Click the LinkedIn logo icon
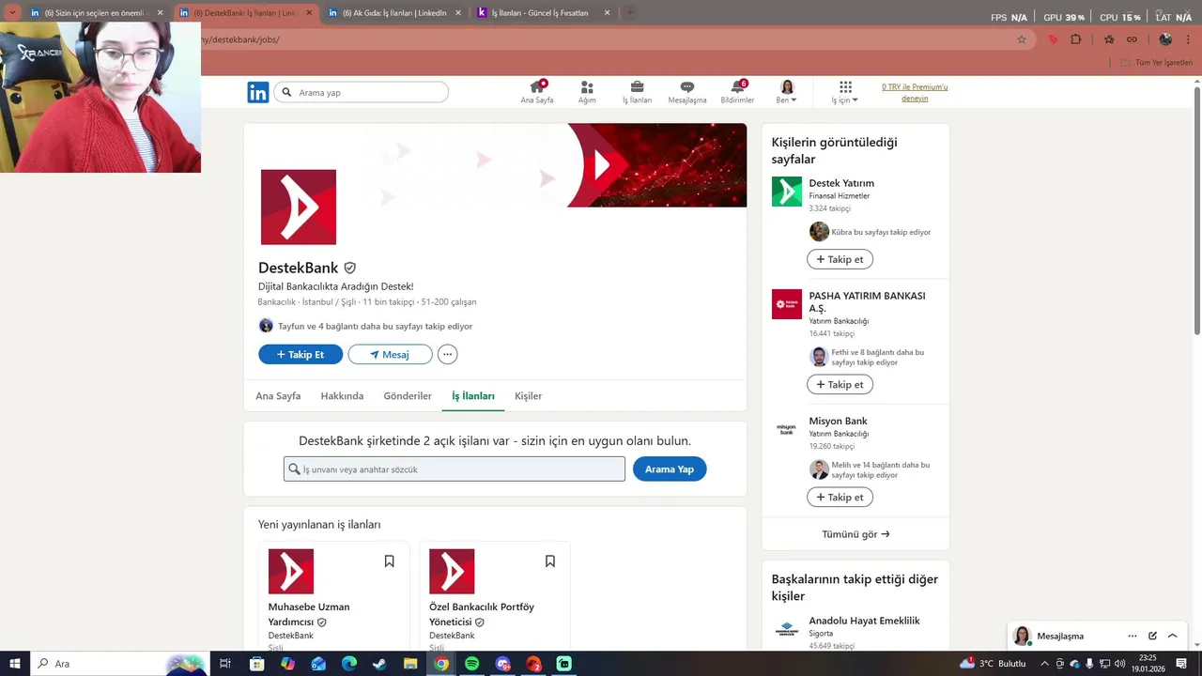Viewport: 1202px width, 676px height. tap(257, 92)
